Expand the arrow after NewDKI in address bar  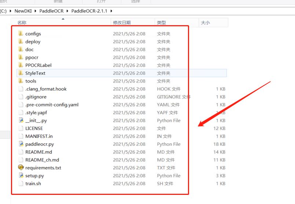[x=36, y=11]
